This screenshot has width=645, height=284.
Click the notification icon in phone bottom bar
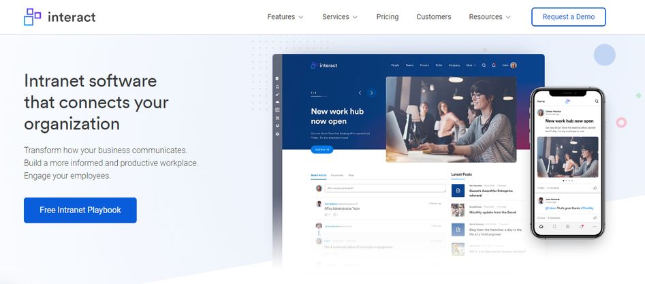(x=581, y=226)
